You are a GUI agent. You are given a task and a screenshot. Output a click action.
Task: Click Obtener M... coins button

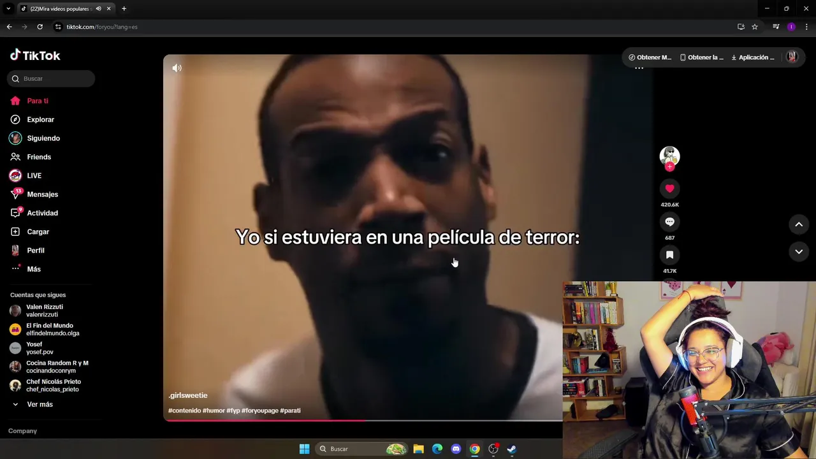650,57
